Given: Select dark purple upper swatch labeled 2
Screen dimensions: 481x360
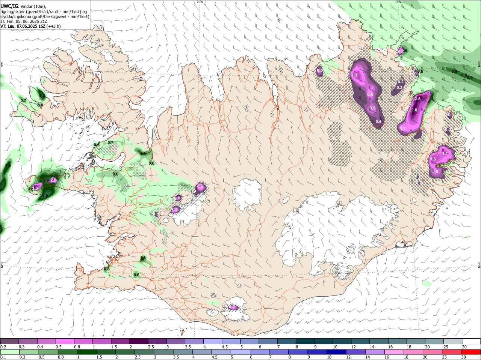Looking at the screenshot, I should coord(139,342).
